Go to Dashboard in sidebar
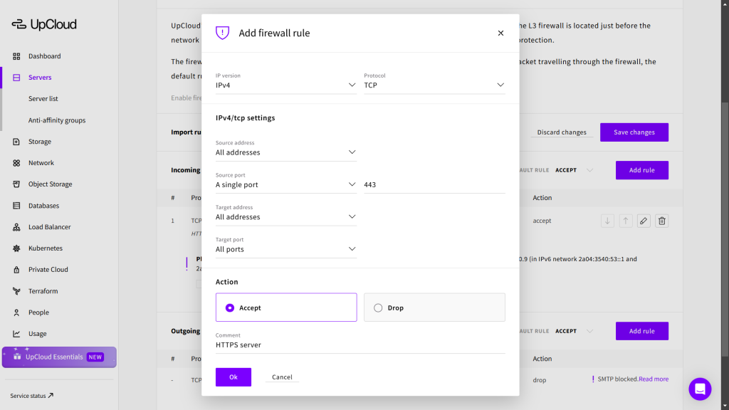 (x=45, y=56)
